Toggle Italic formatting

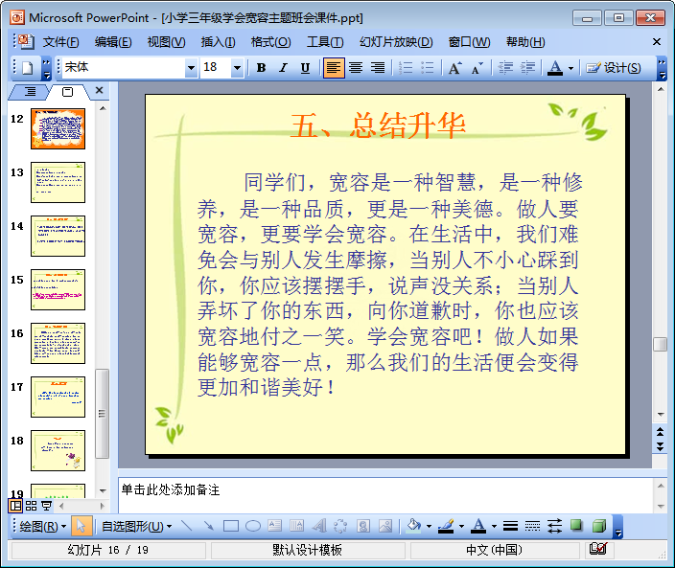[x=283, y=67]
